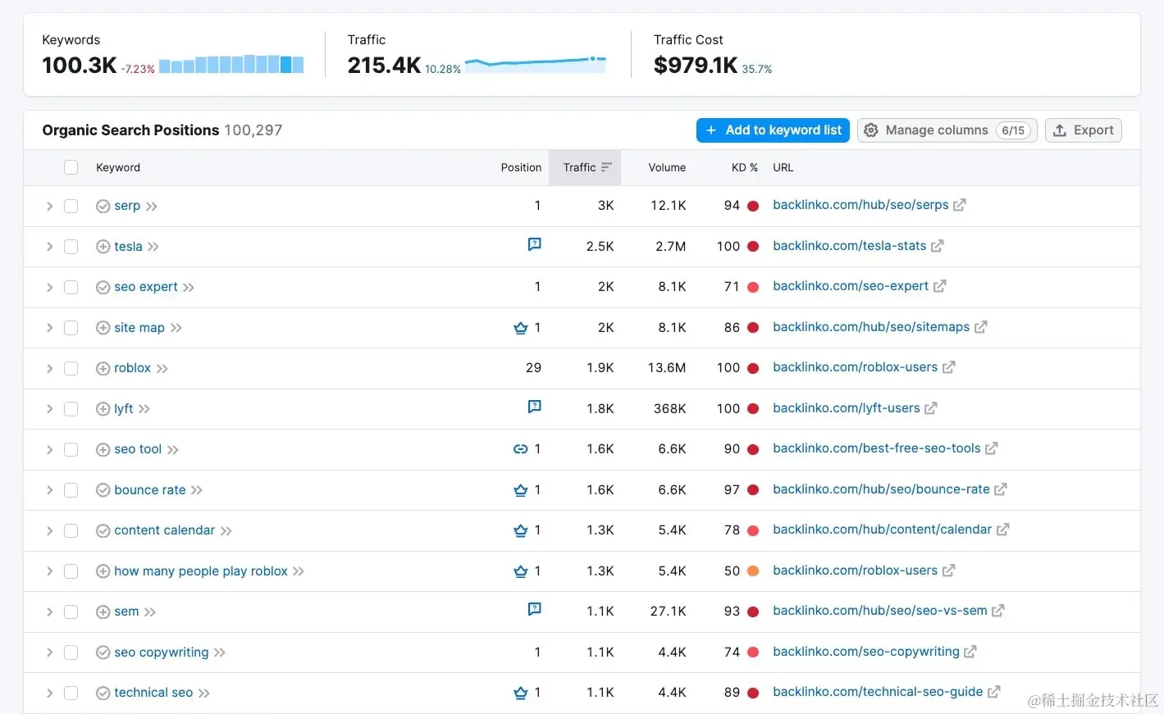
Task: Click double-arrow icon next to roblox keyword
Action: click(162, 369)
